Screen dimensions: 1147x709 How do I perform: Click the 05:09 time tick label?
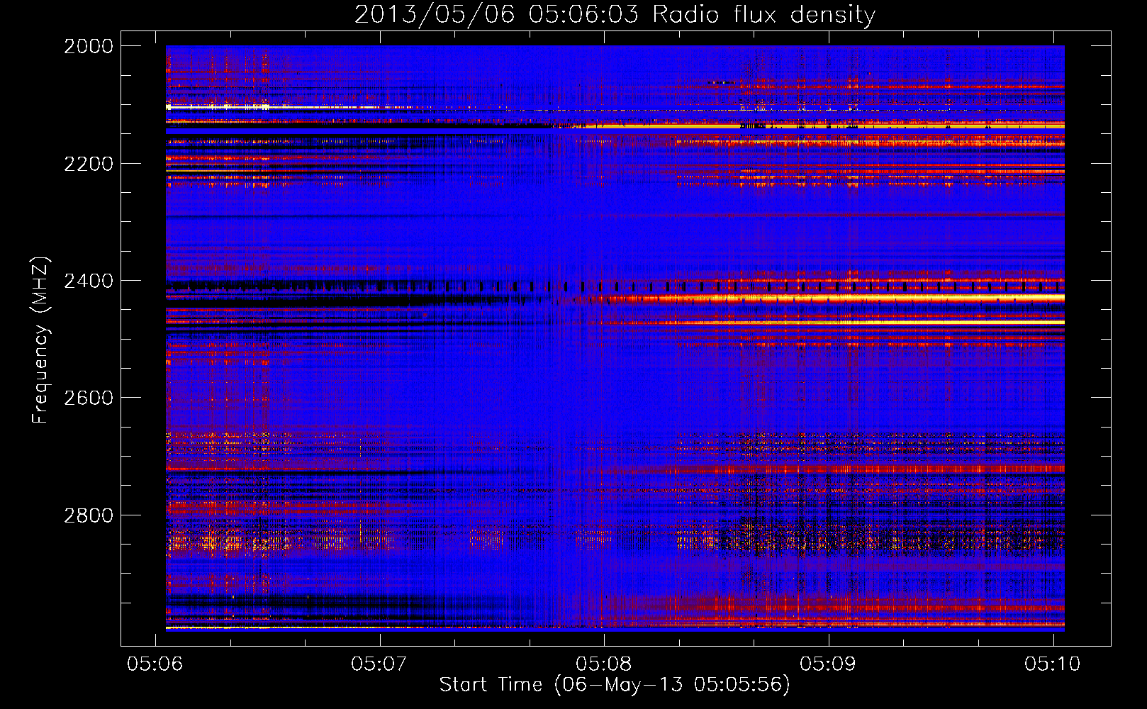click(x=828, y=664)
